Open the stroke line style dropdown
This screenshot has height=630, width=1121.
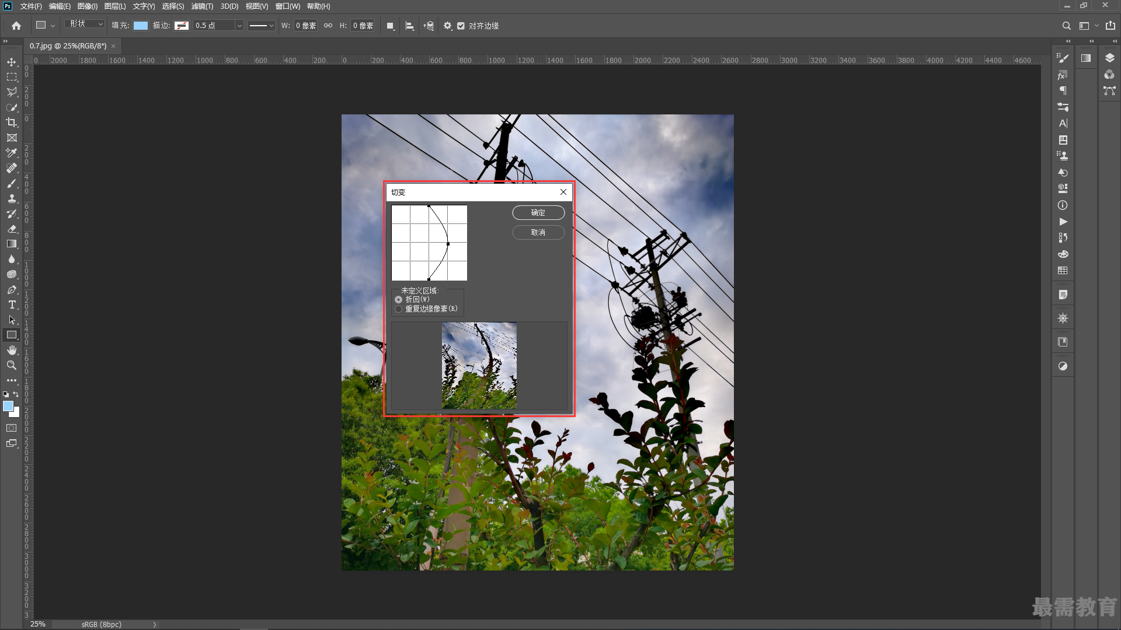point(261,26)
